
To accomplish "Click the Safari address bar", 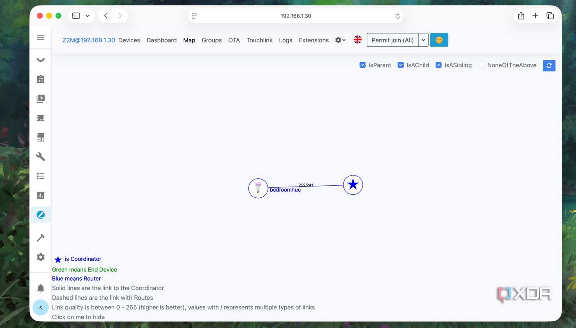I will coord(296,16).
